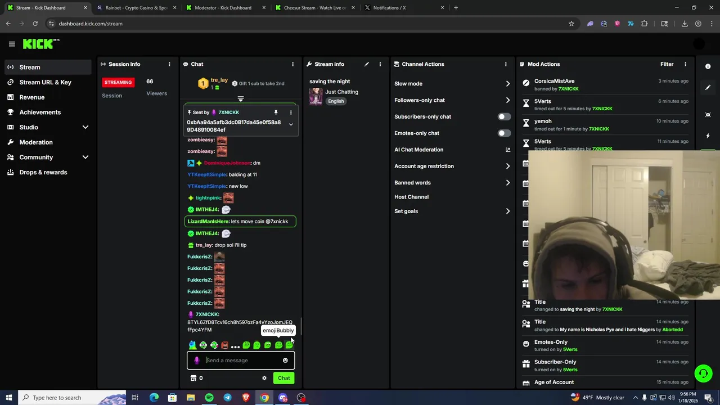Click the gift shop icon below chat
Image resolution: width=720 pixels, height=405 pixels.
(x=193, y=378)
